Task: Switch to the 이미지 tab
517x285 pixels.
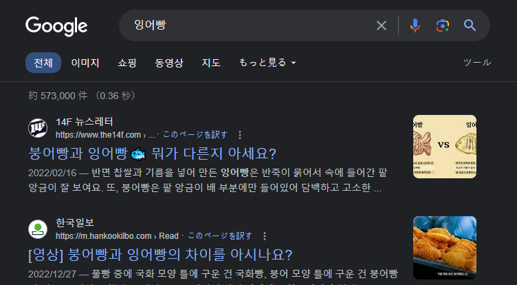Action: (85, 63)
